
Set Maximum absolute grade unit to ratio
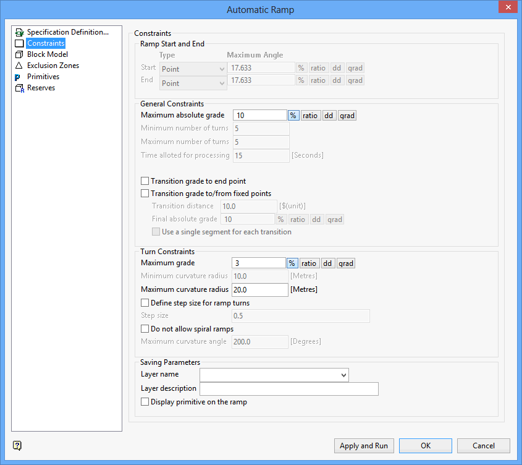pos(310,116)
